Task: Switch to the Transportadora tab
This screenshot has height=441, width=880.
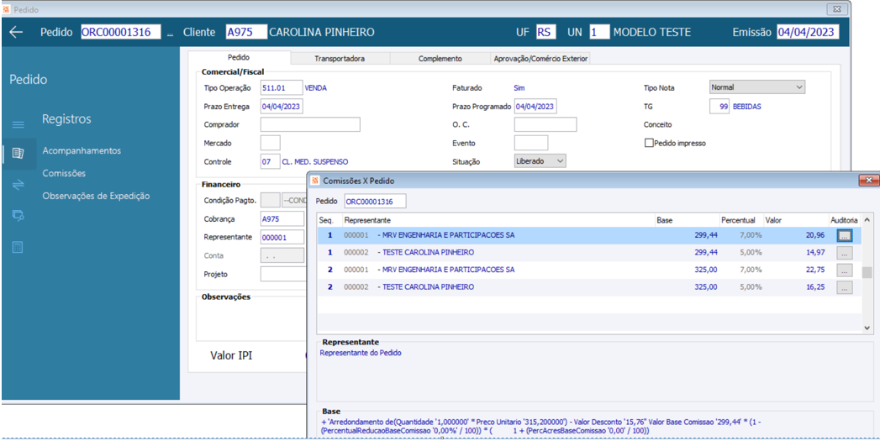Action: coord(340,58)
